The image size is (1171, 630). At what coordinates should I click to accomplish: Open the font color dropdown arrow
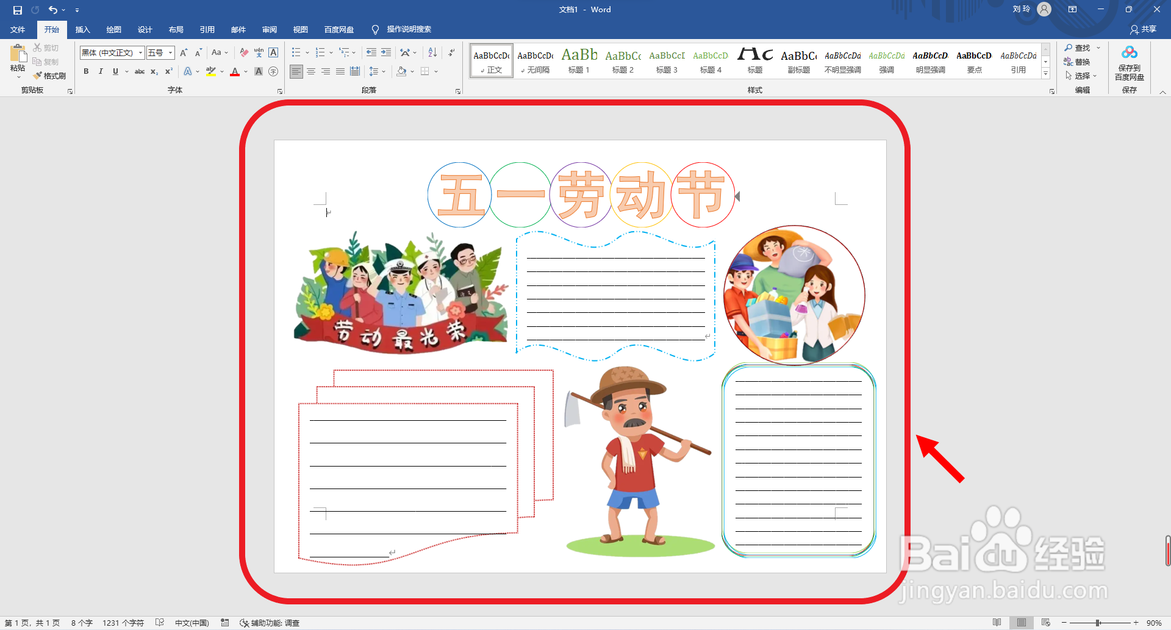click(245, 71)
